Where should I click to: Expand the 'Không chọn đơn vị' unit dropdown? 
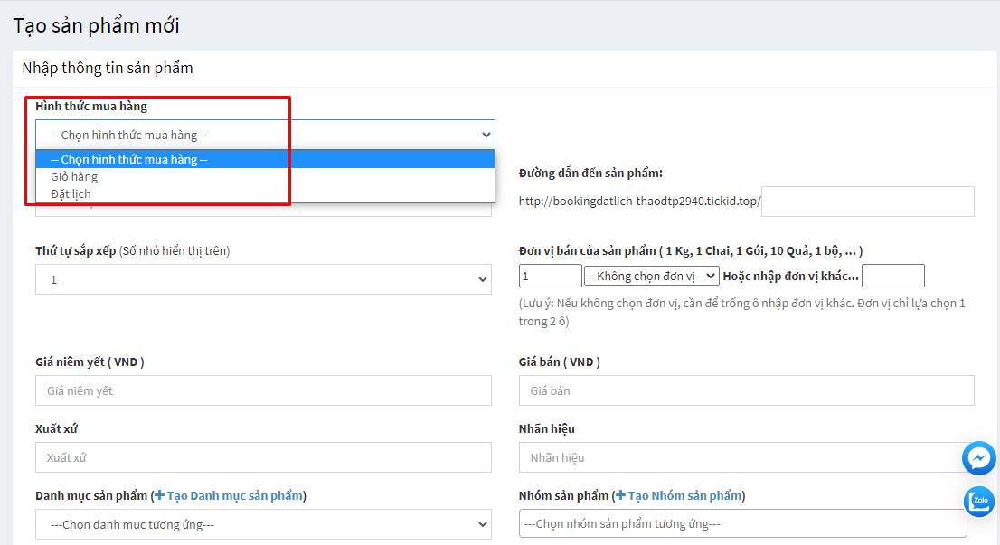point(651,276)
